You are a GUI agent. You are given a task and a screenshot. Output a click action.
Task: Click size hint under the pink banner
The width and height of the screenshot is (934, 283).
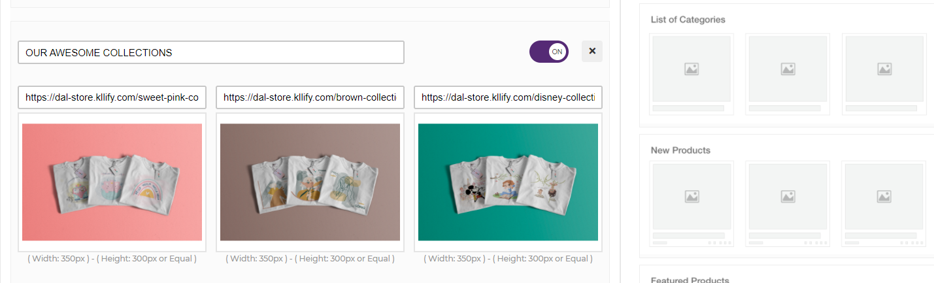[x=112, y=259]
